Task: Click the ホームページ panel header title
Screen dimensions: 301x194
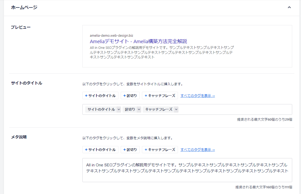Action: click(x=24, y=7)
